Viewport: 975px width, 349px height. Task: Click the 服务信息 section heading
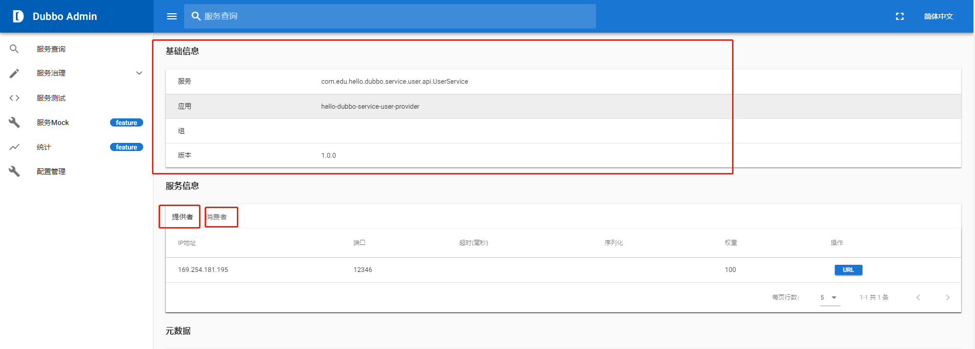click(182, 186)
